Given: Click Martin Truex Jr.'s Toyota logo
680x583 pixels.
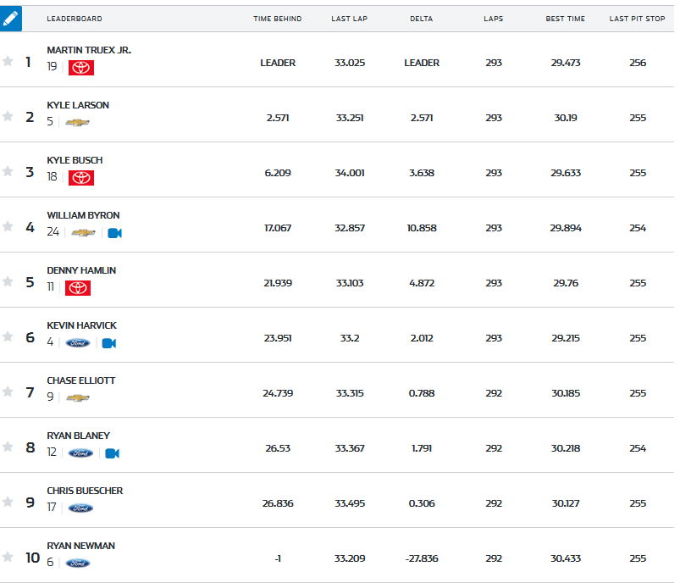Looking at the screenshot, I should point(81,68).
